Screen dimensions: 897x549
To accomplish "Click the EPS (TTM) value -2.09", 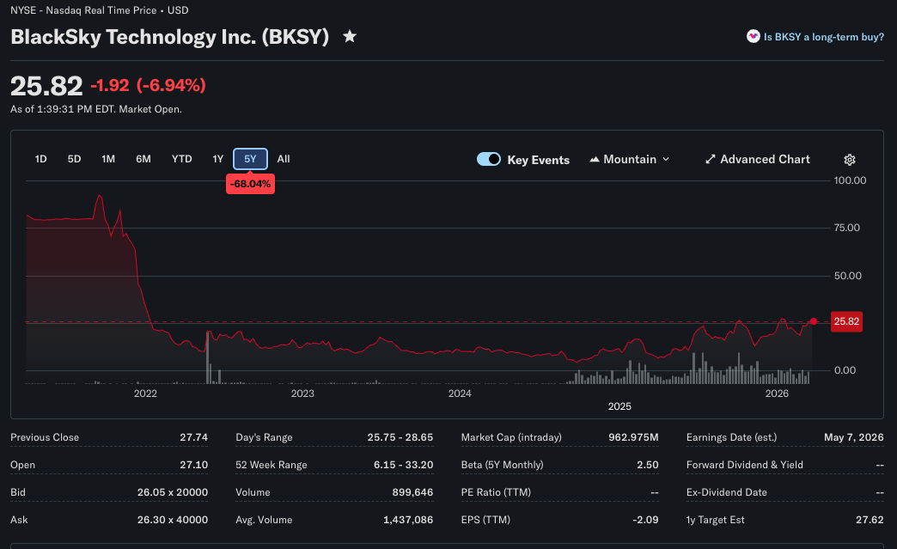I will point(645,520).
